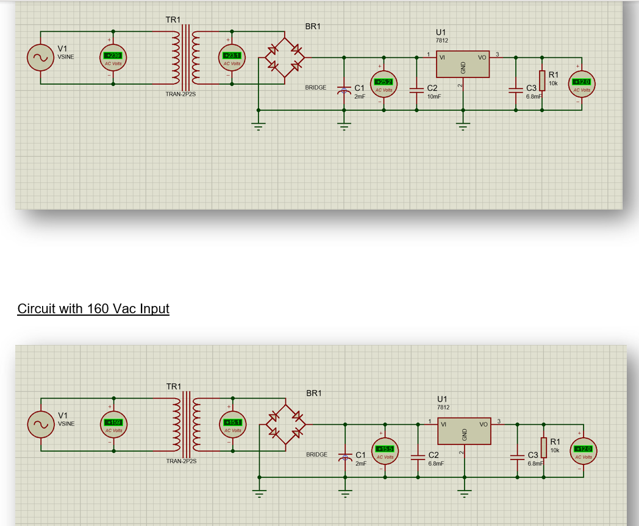Click the AC voltmeter reading +159
Screen dimensions: 639x526
pos(113,425)
